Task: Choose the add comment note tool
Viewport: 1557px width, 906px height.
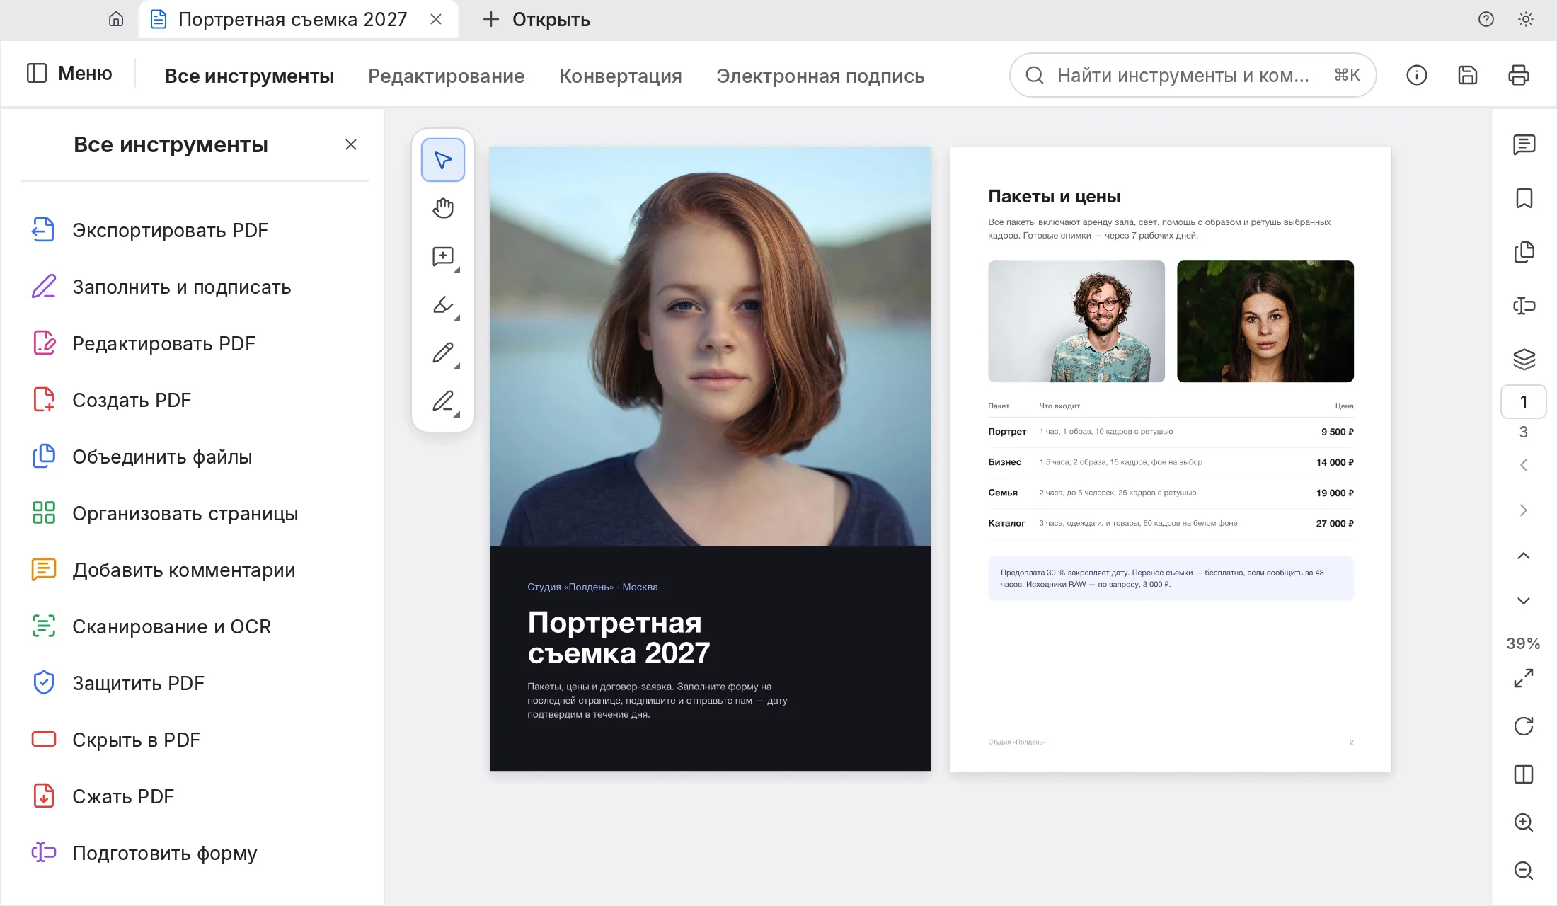Action: (443, 256)
